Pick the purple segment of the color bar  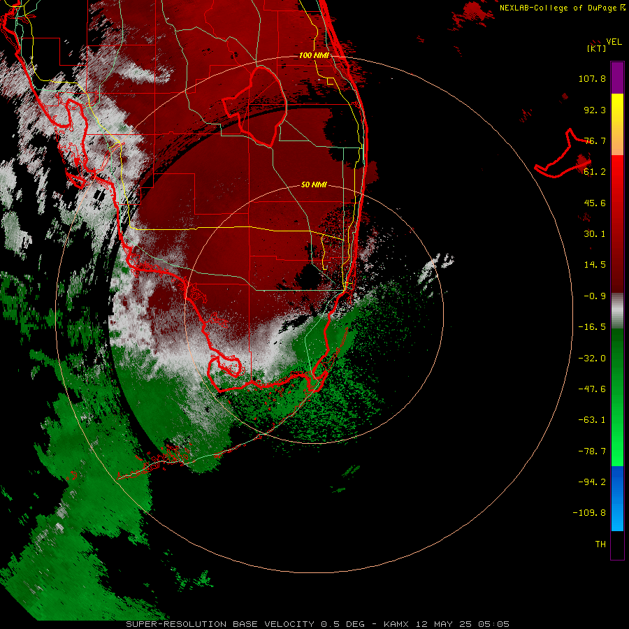coord(617,78)
